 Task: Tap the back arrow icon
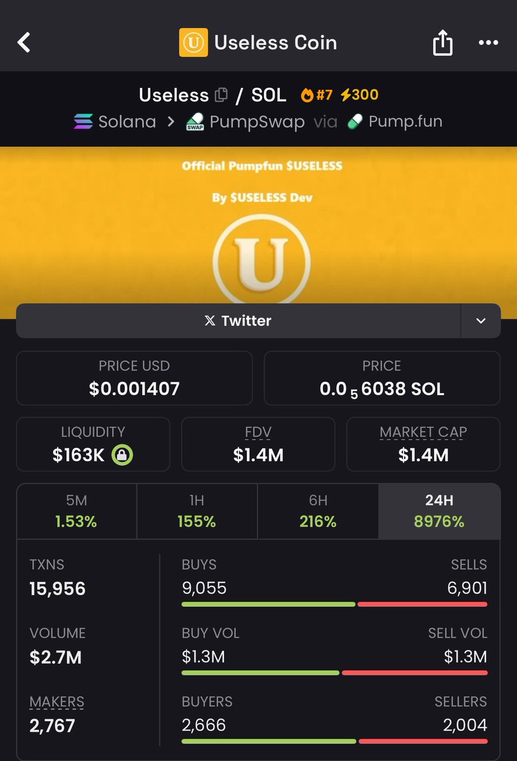click(24, 43)
